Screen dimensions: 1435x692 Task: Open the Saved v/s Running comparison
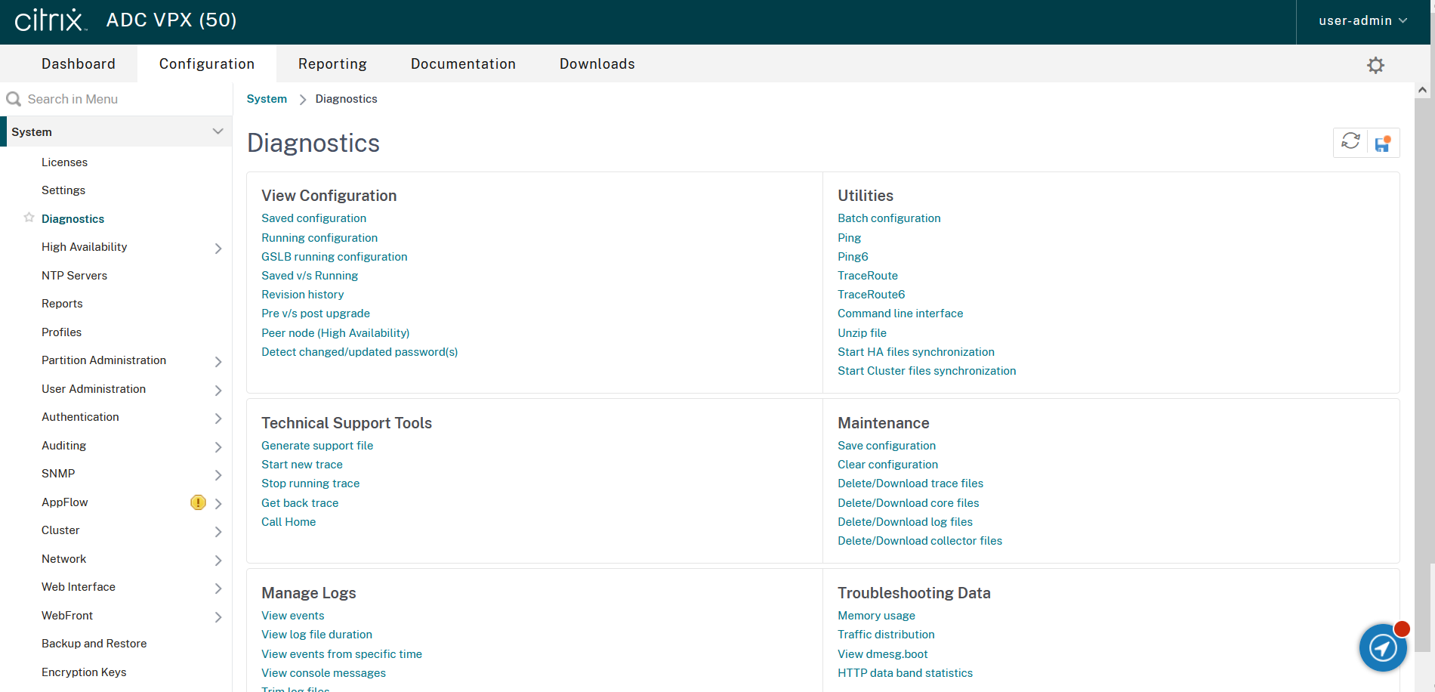[x=310, y=276]
